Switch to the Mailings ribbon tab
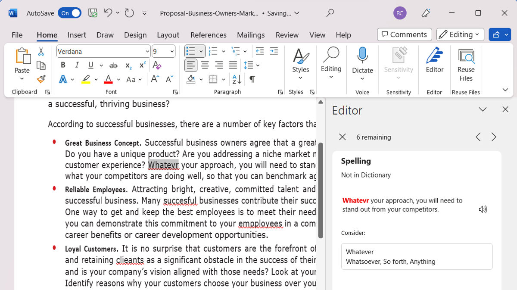The width and height of the screenshot is (517, 290). 251,35
